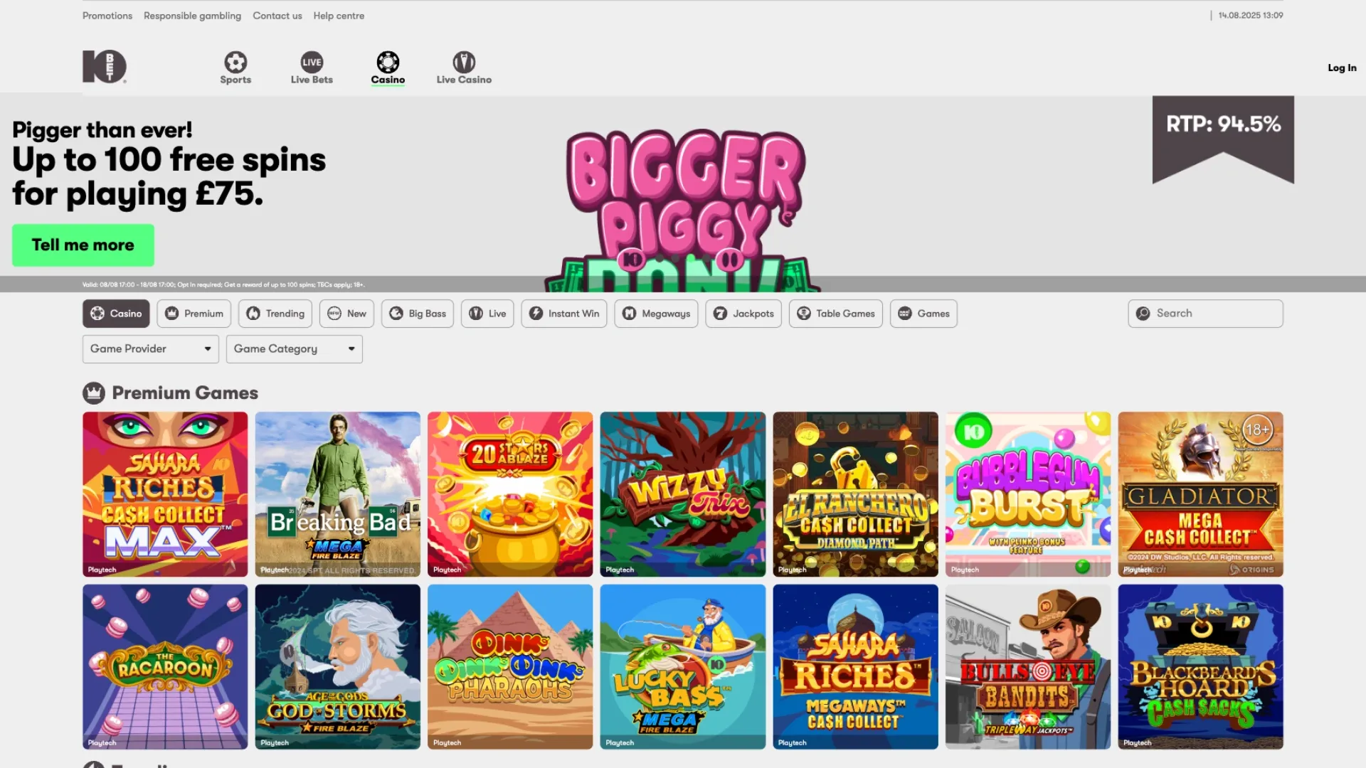This screenshot has width=1366, height=768.
Task: Click the magnifier icon in Search box
Action: [1143, 314]
